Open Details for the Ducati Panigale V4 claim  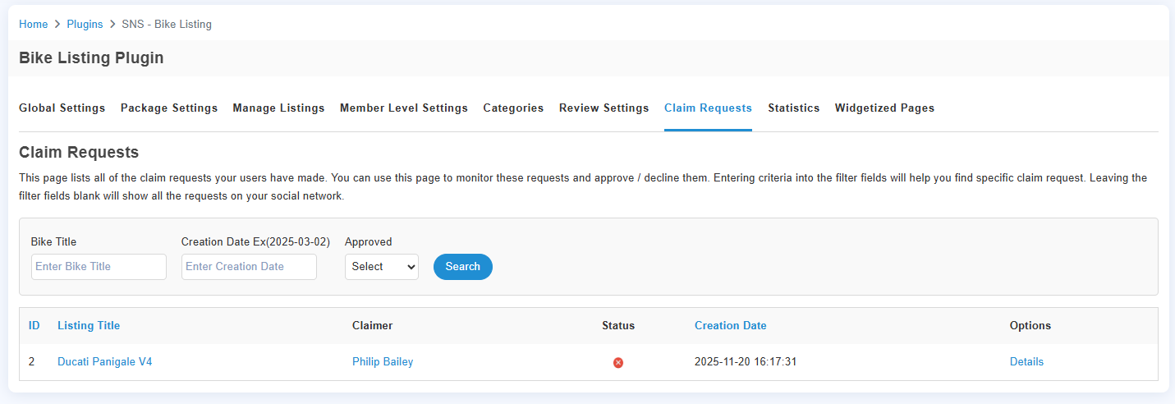(1026, 361)
